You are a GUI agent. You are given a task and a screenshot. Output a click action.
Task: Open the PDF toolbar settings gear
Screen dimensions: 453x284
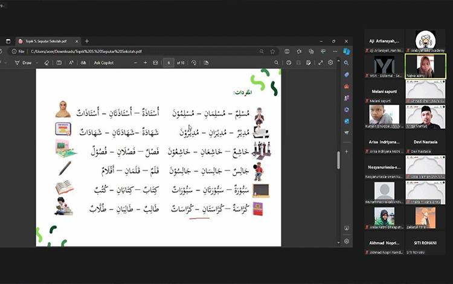[330, 62]
